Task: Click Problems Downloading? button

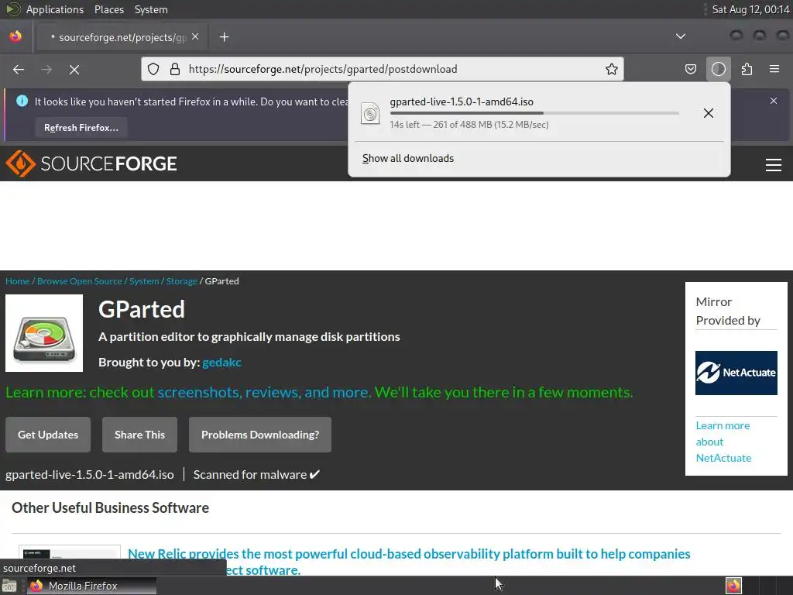Action: (x=260, y=435)
